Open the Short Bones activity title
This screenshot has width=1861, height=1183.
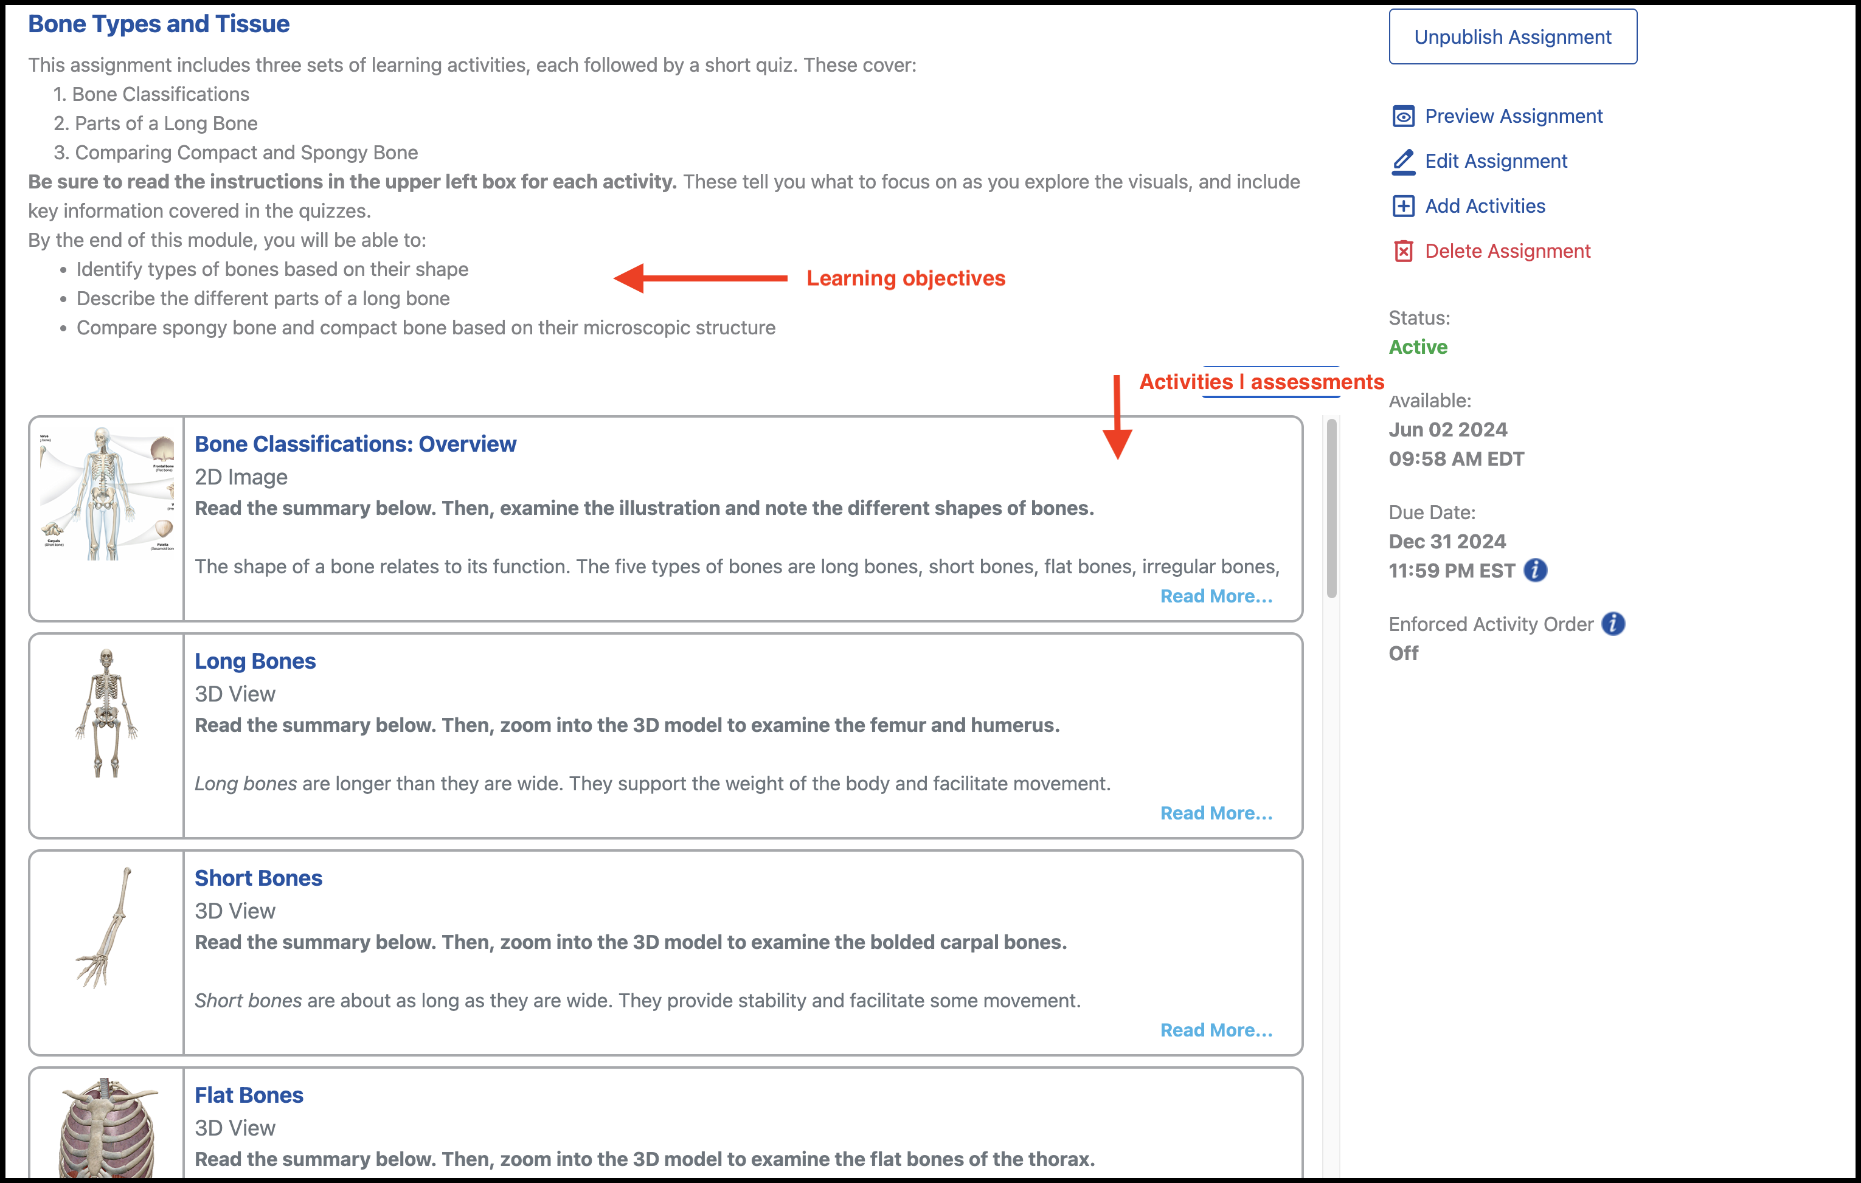[x=258, y=878]
